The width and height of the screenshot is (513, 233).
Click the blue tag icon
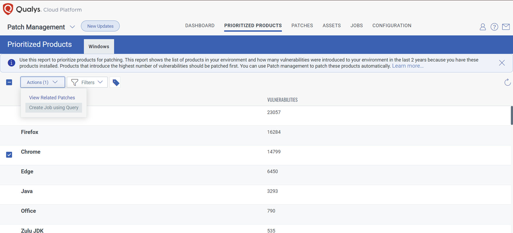tap(116, 83)
